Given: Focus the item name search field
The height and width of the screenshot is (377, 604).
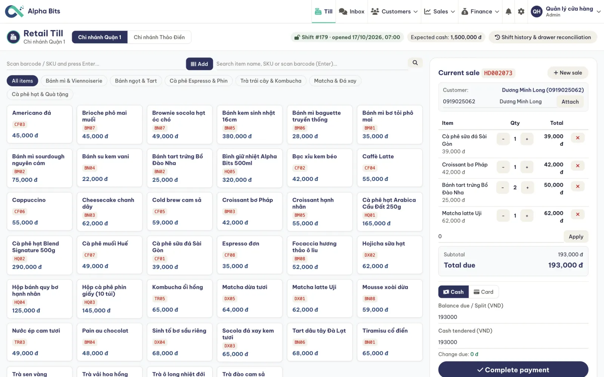Looking at the screenshot, I should 311,64.
